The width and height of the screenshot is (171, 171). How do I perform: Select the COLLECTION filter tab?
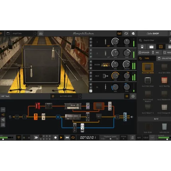pos(164,58)
